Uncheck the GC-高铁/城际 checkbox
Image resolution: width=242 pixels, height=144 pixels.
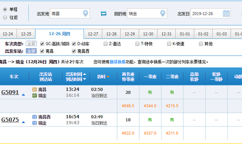tap(42, 44)
